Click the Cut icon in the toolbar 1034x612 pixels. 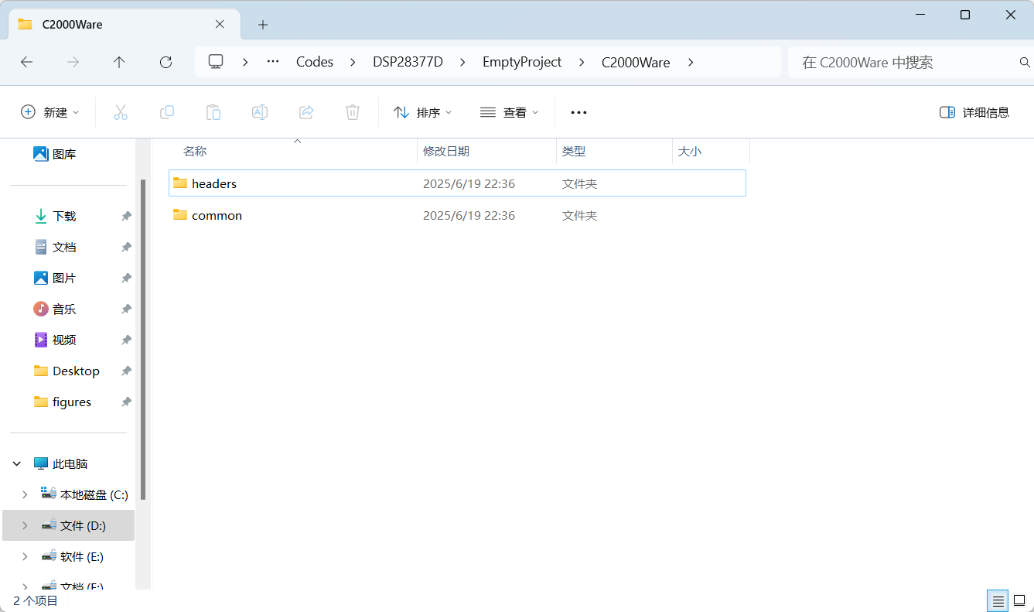[121, 111]
